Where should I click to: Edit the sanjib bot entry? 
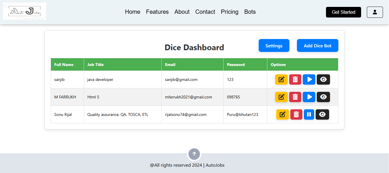coord(281,79)
